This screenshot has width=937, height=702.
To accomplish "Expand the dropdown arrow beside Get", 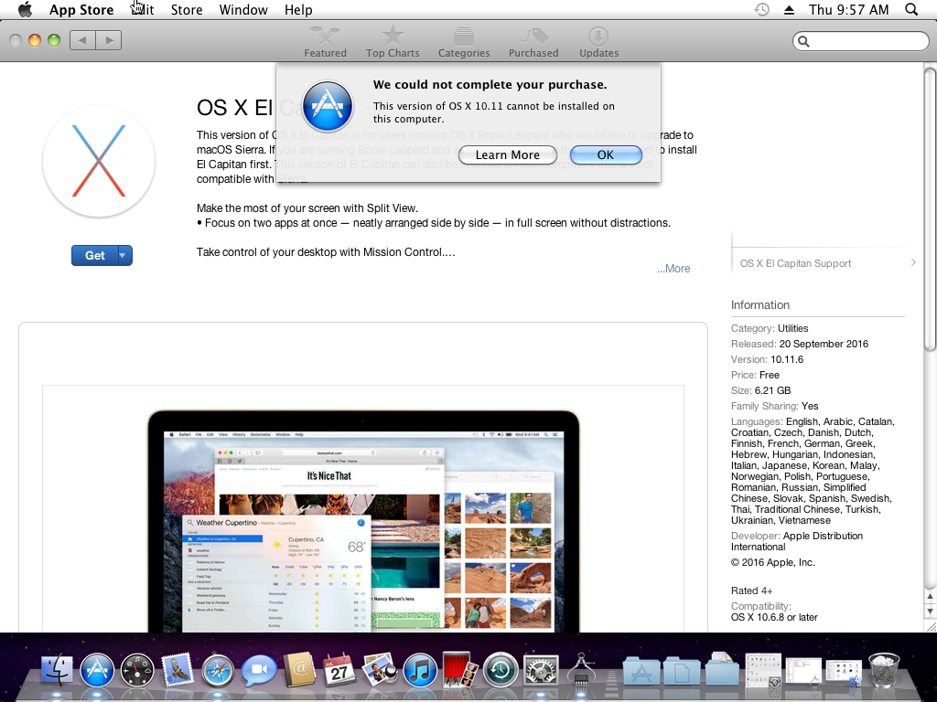I will (124, 256).
